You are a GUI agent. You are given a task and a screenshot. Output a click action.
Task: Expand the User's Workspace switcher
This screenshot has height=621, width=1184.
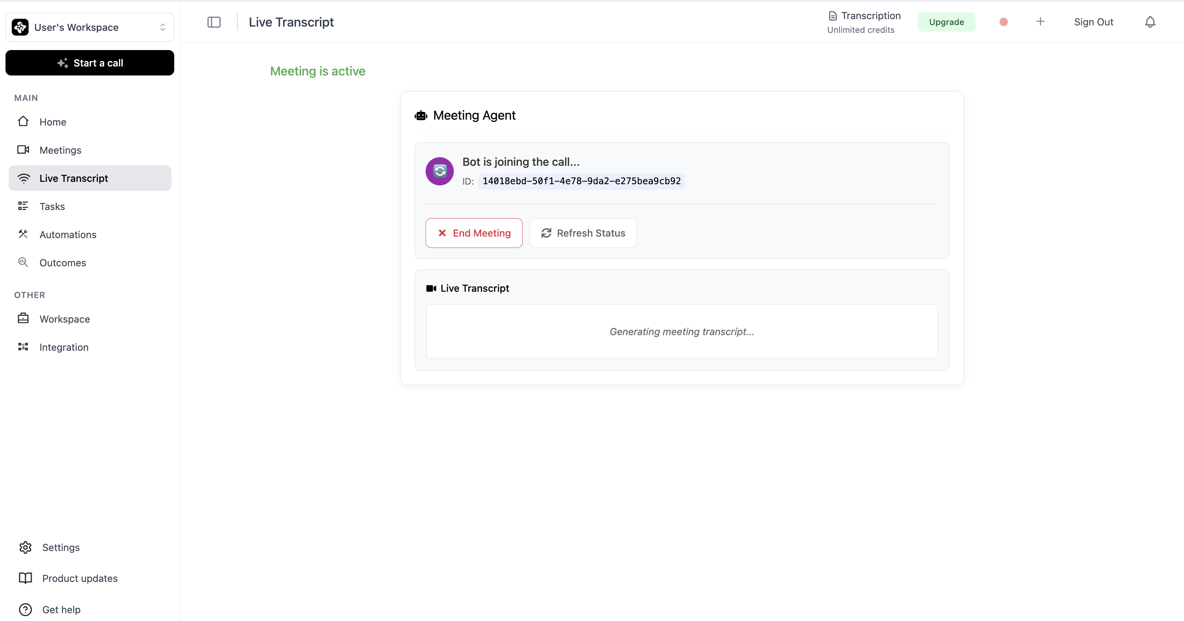point(90,27)
